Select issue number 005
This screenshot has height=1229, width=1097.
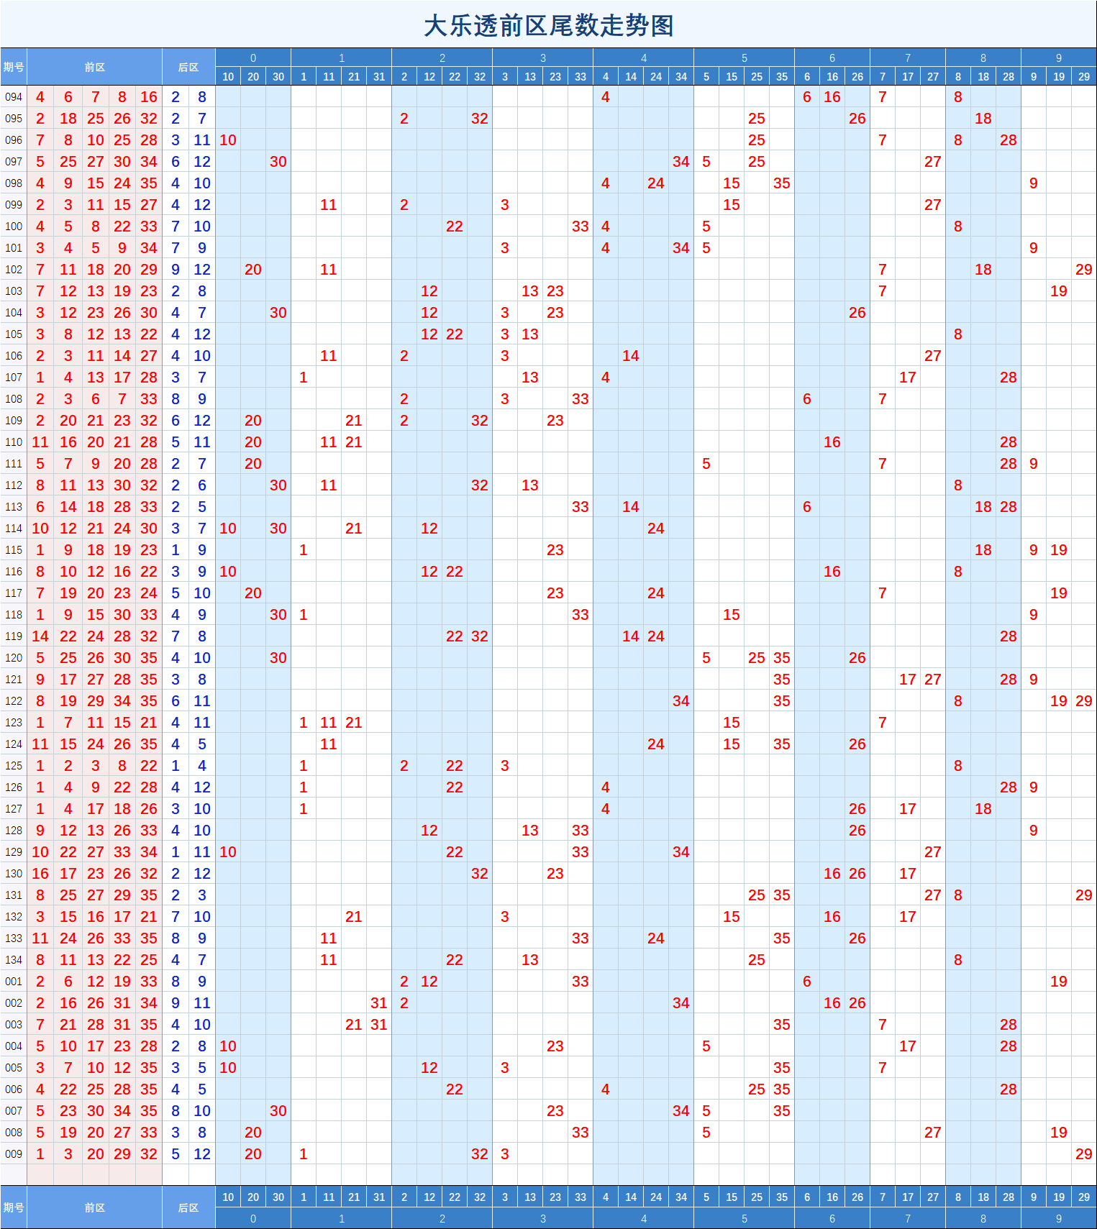14,1068
